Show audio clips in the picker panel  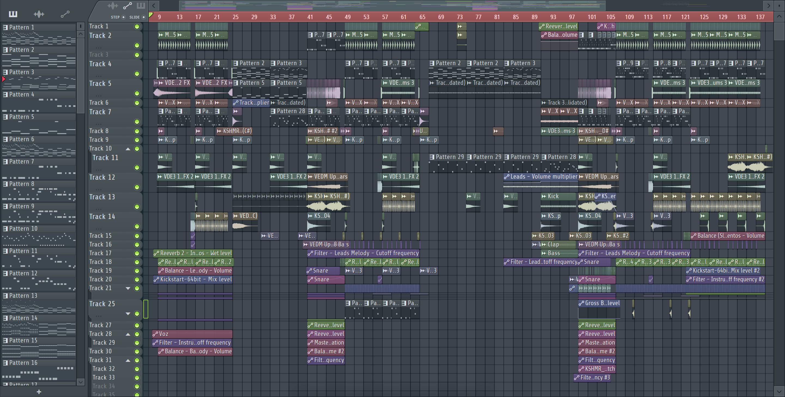pos(39,14)
